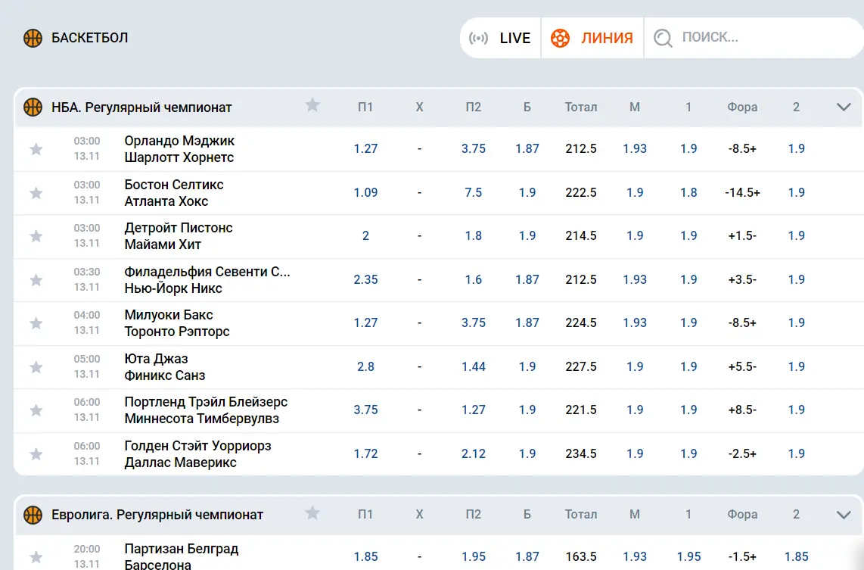Image resolution: width=864 pixels, height=570 pixels.
Task: Open the Детройт Пистонс vs Майами Хит match
Action: click(x=179, y=236)
